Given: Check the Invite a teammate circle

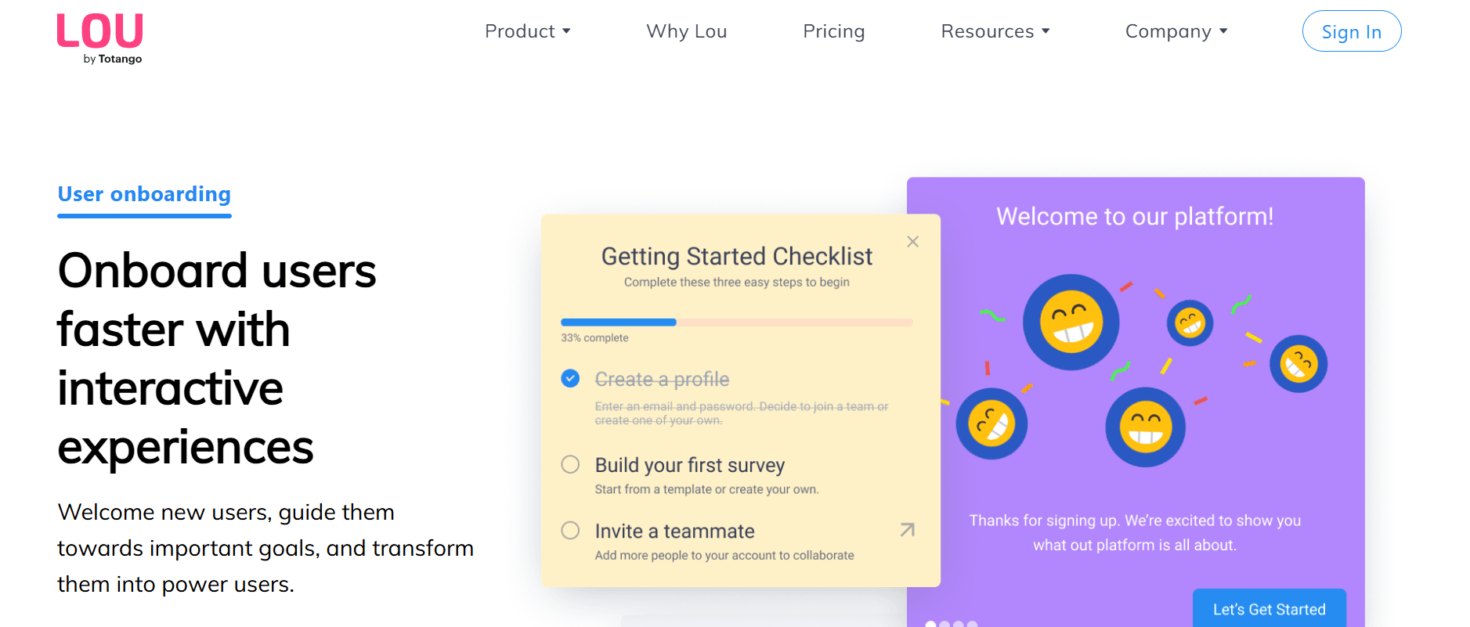Looking at the screenshot, I should pos(569,530).
